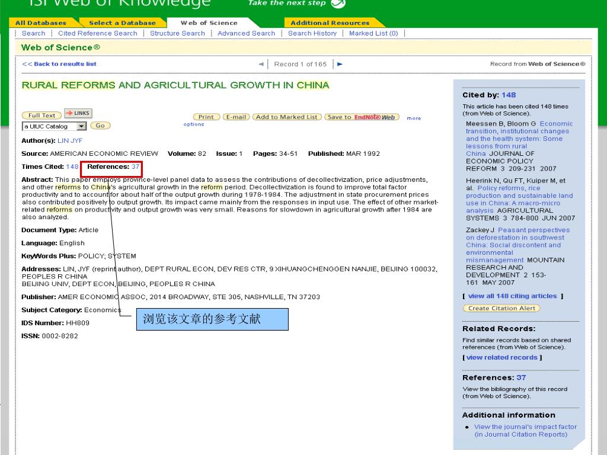Open more options link

pos(413,118)
